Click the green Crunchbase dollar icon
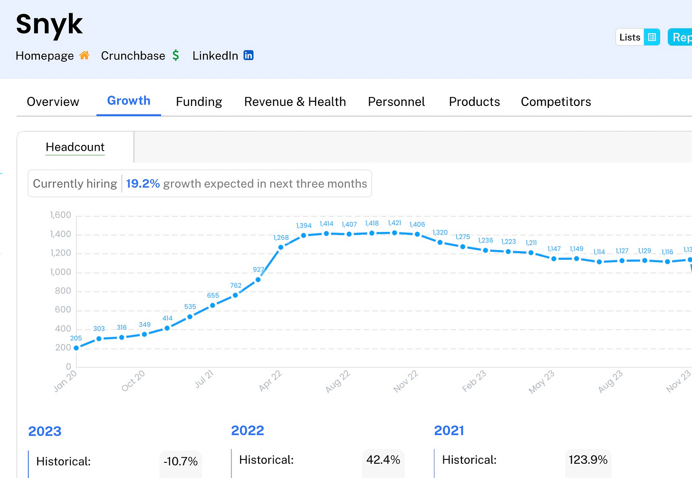692x478 pixels. coord(176,56)
